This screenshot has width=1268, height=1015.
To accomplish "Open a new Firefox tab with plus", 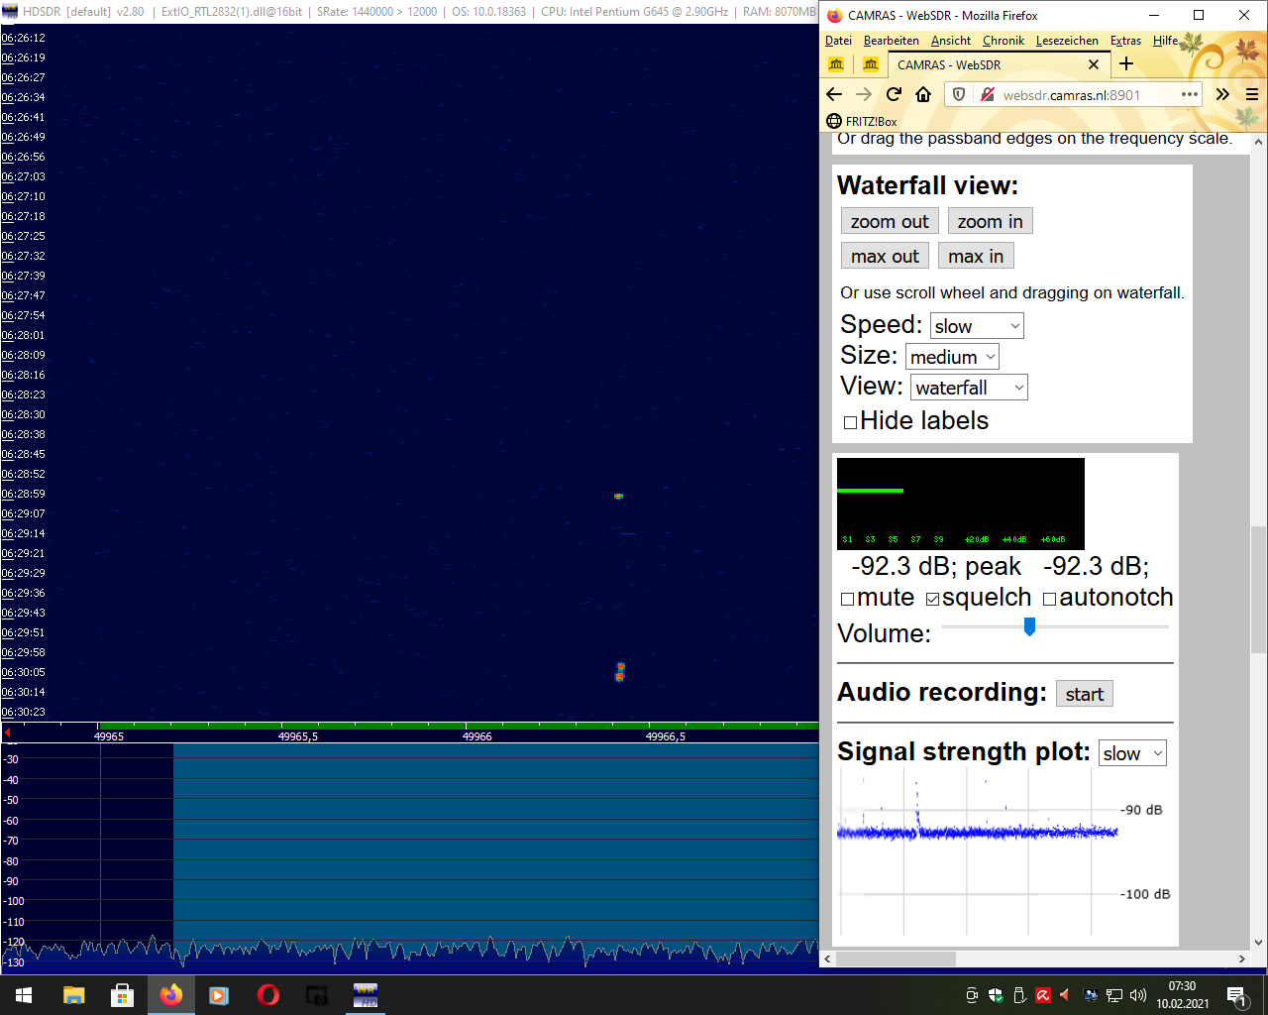I will (x=1125, y=64).
